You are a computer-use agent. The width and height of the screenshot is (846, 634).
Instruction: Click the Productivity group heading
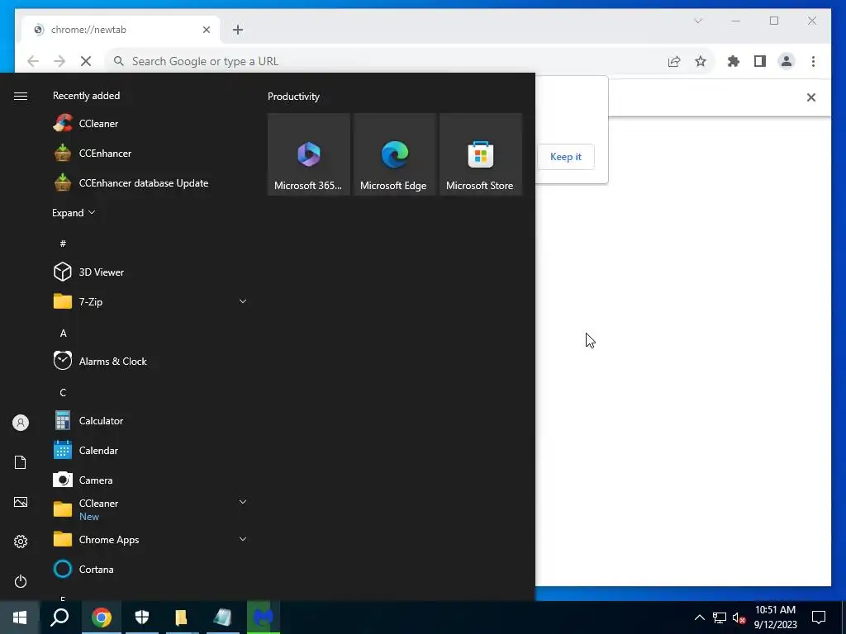293,97
